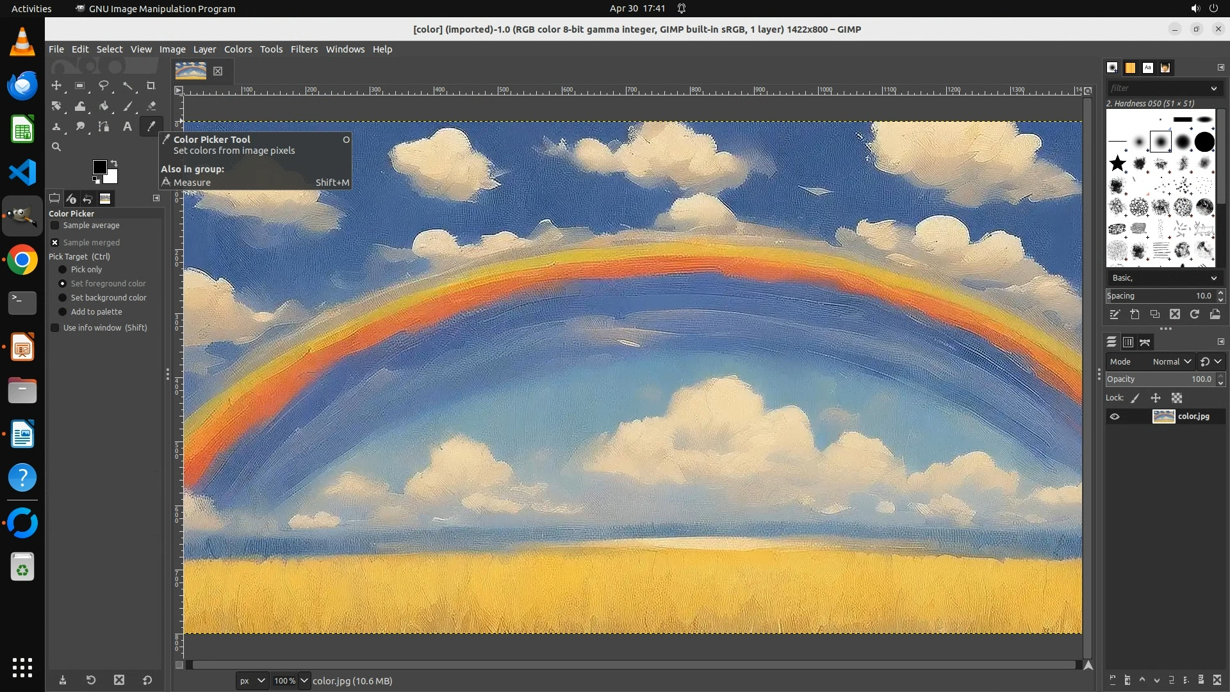Select the Zoom magnifier tool

56,147
